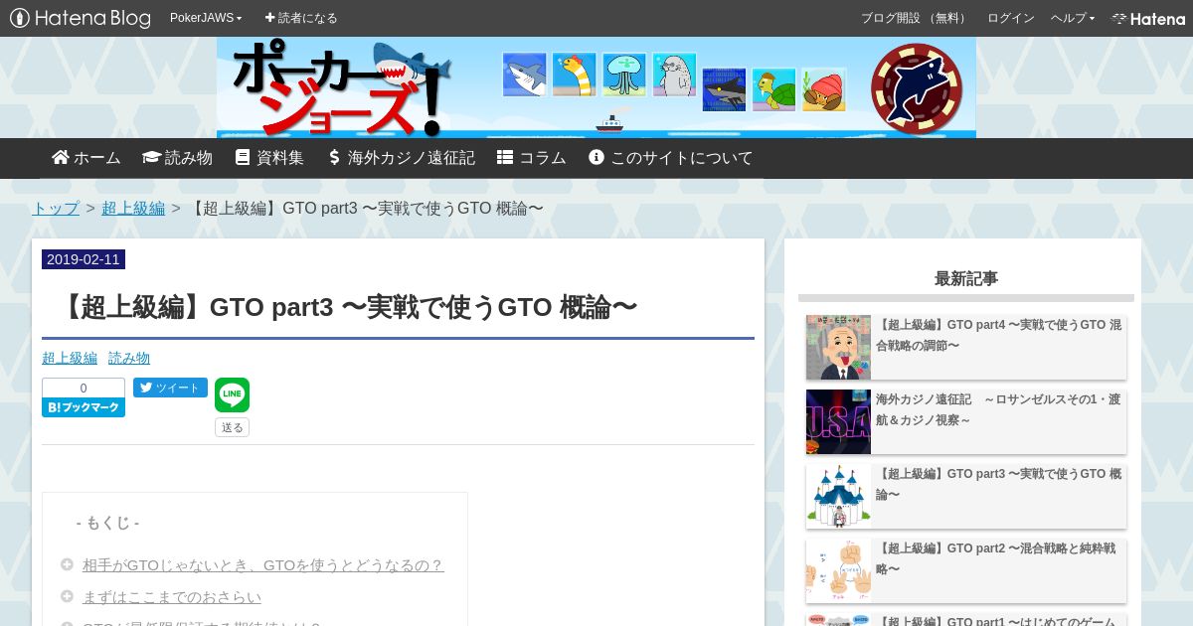Open 海外カジノ遠征記 ロサンゼルス article link
This screenshot has height=626, width=1193.
[998, 409]
